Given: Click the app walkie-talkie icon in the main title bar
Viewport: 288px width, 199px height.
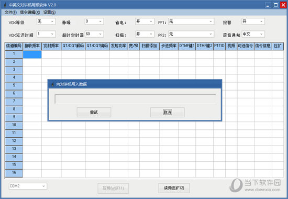Looking at the screenshot, I should 5,5.
